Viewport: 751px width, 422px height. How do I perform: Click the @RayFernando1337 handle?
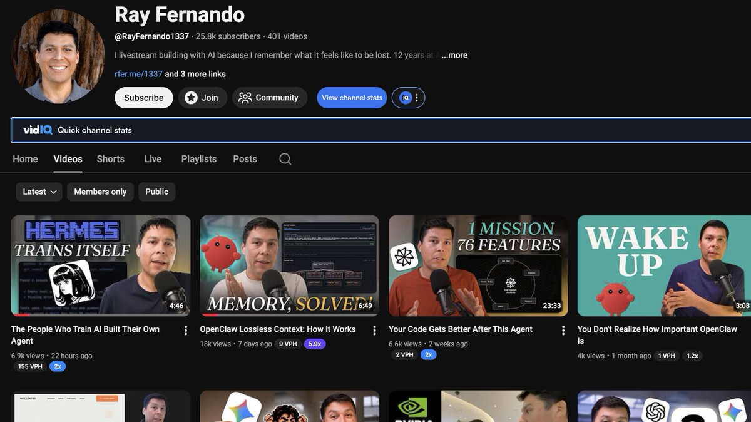coord(152,36)
